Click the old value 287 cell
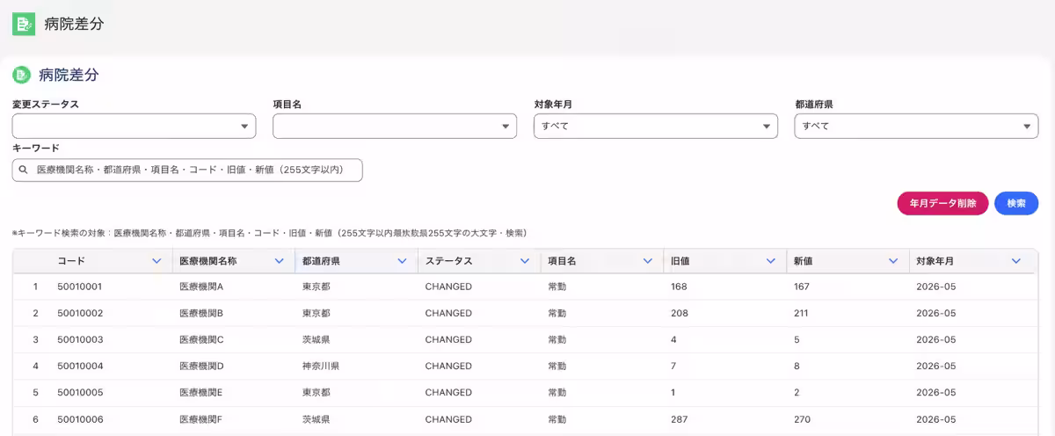1055x436 pixels. click(x=679, y=419)
